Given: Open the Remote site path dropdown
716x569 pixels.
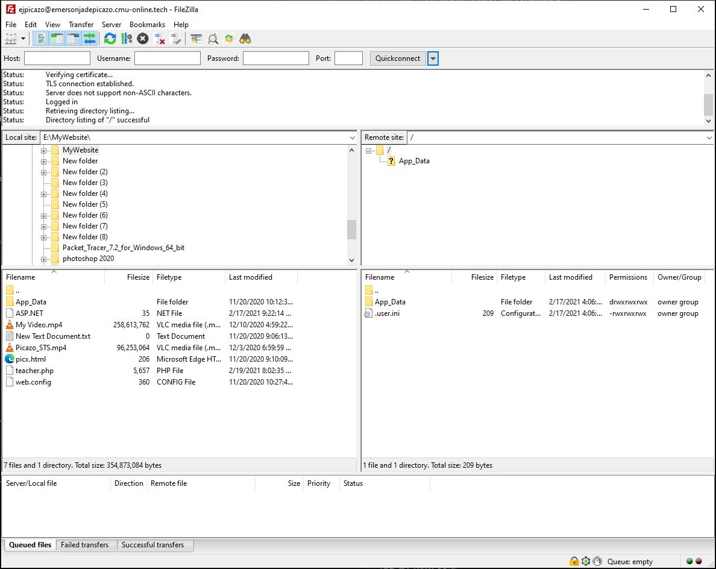Looking at the screenshot, I should point(708,137).
